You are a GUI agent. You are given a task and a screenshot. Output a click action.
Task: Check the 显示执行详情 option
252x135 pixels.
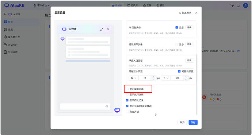coord(127,94)
